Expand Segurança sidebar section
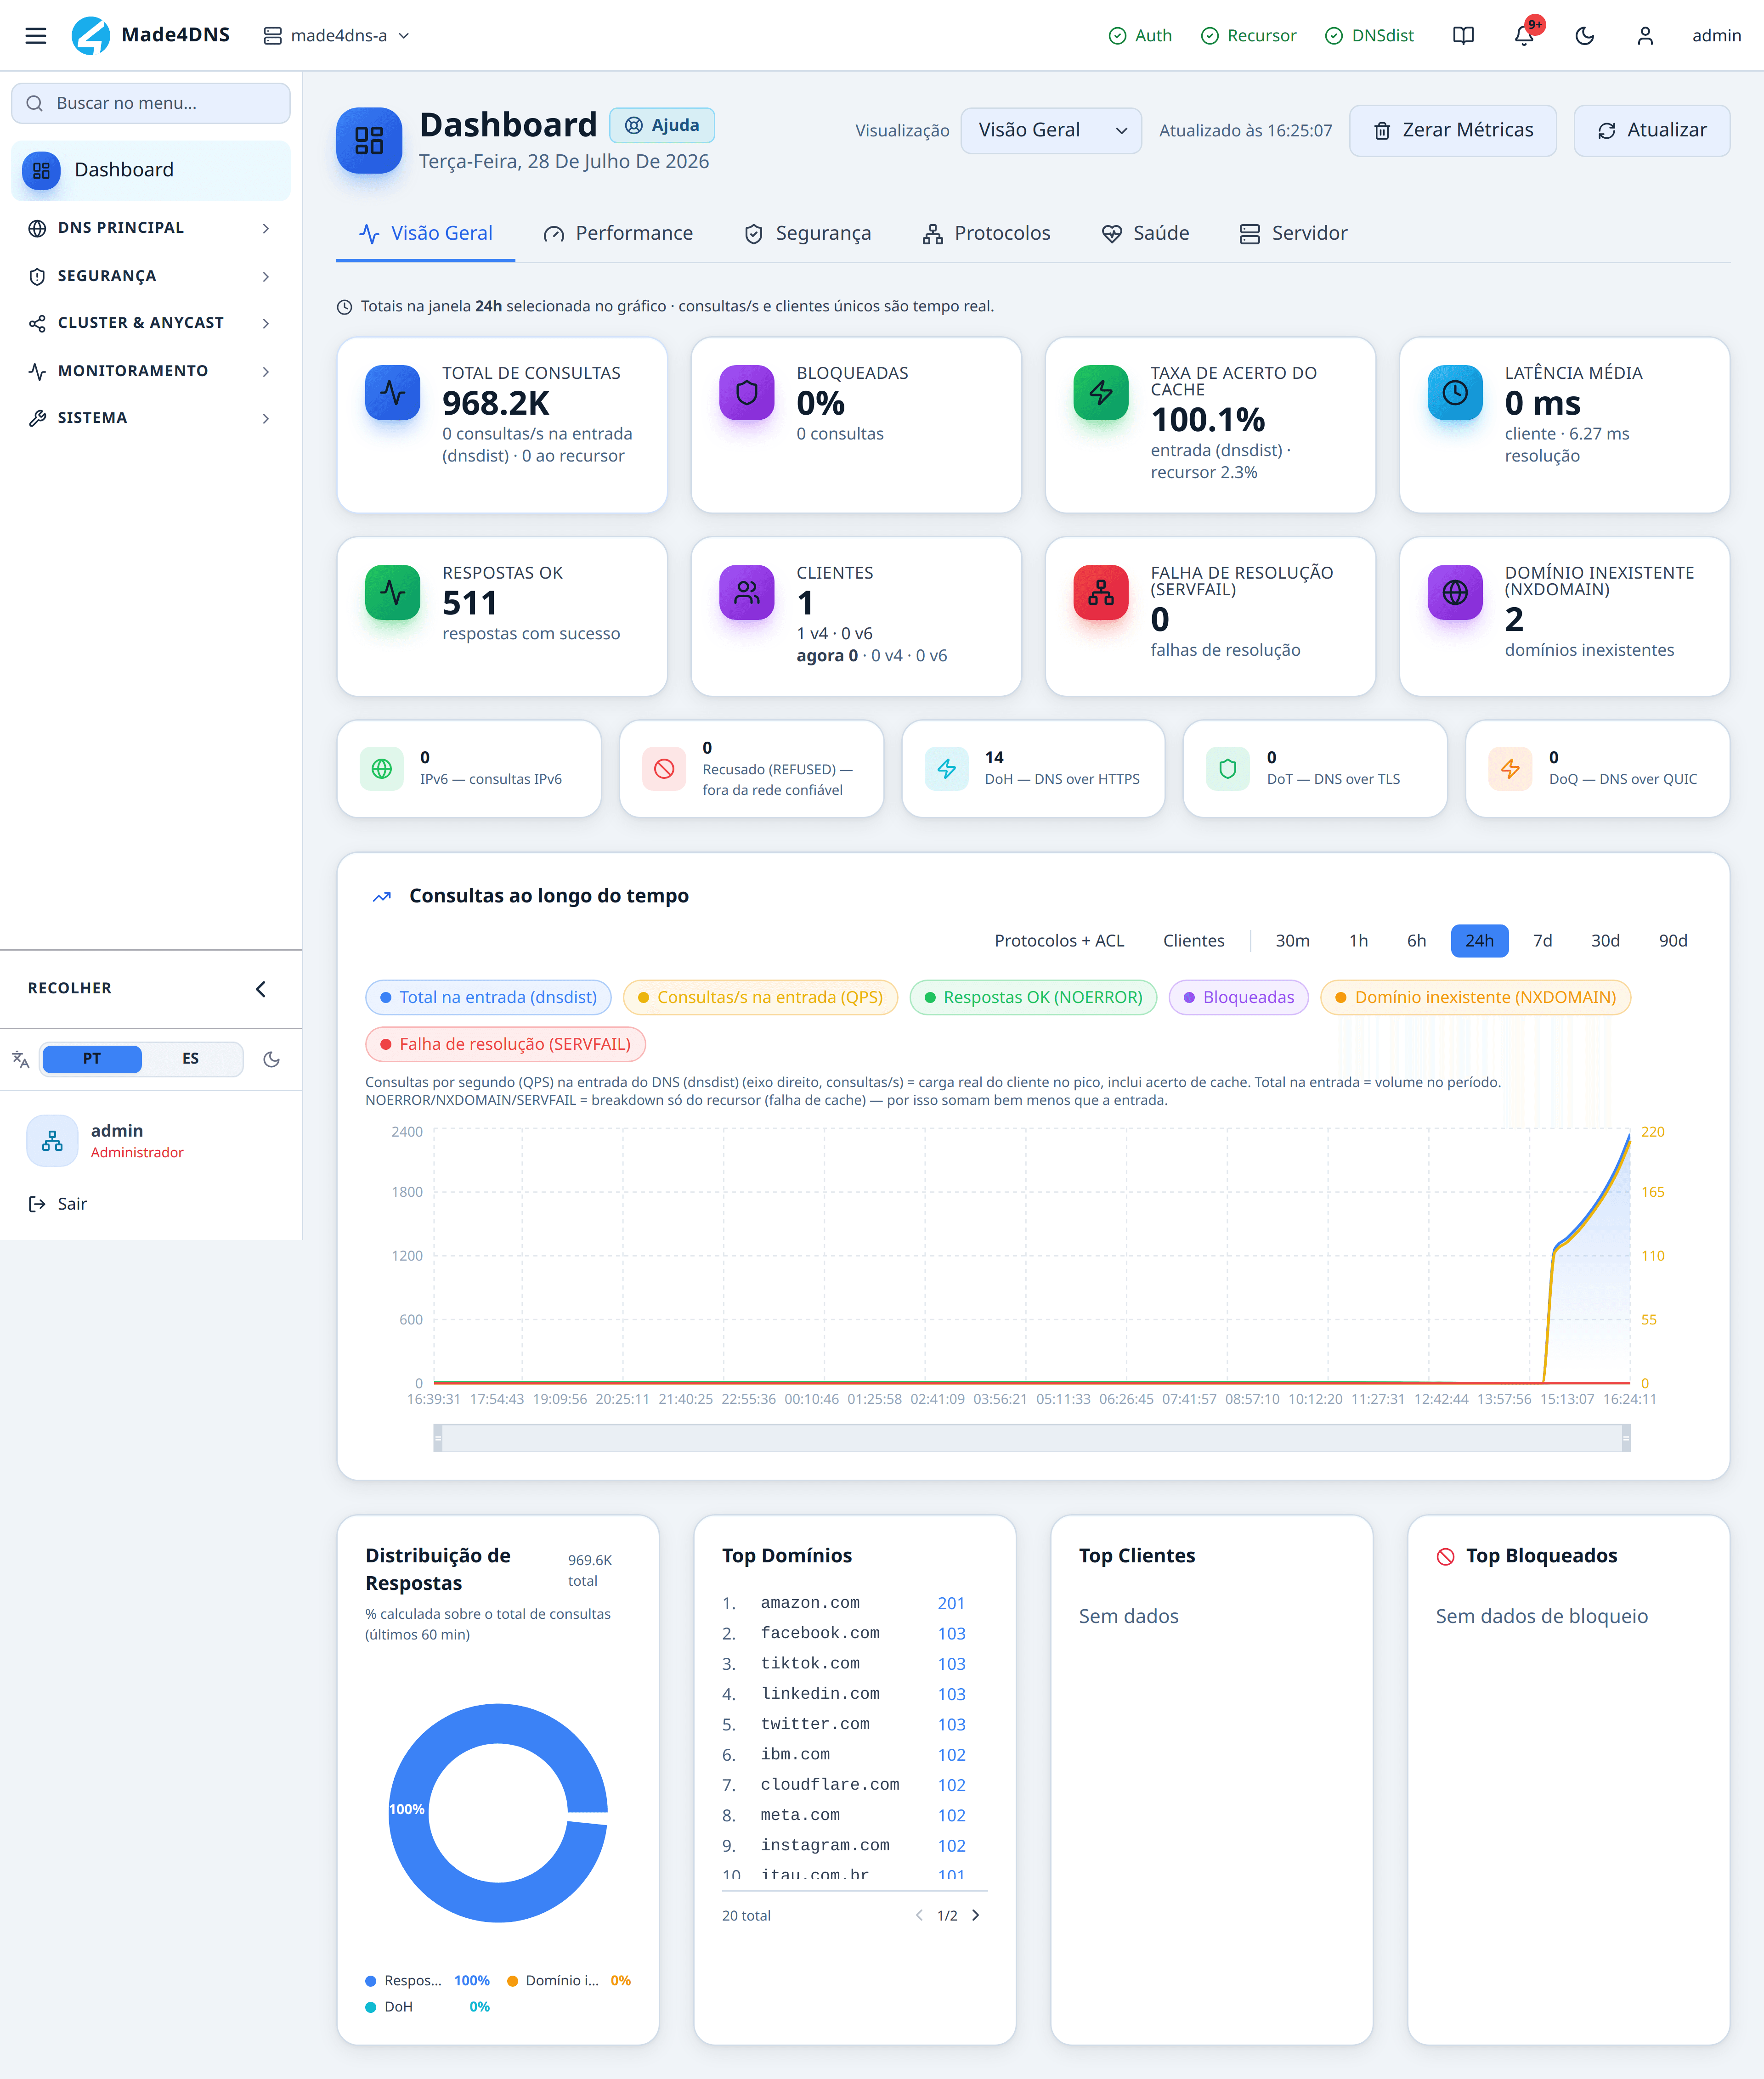Viewport: 1764px width, 2079px height. [x=151, y=276]
